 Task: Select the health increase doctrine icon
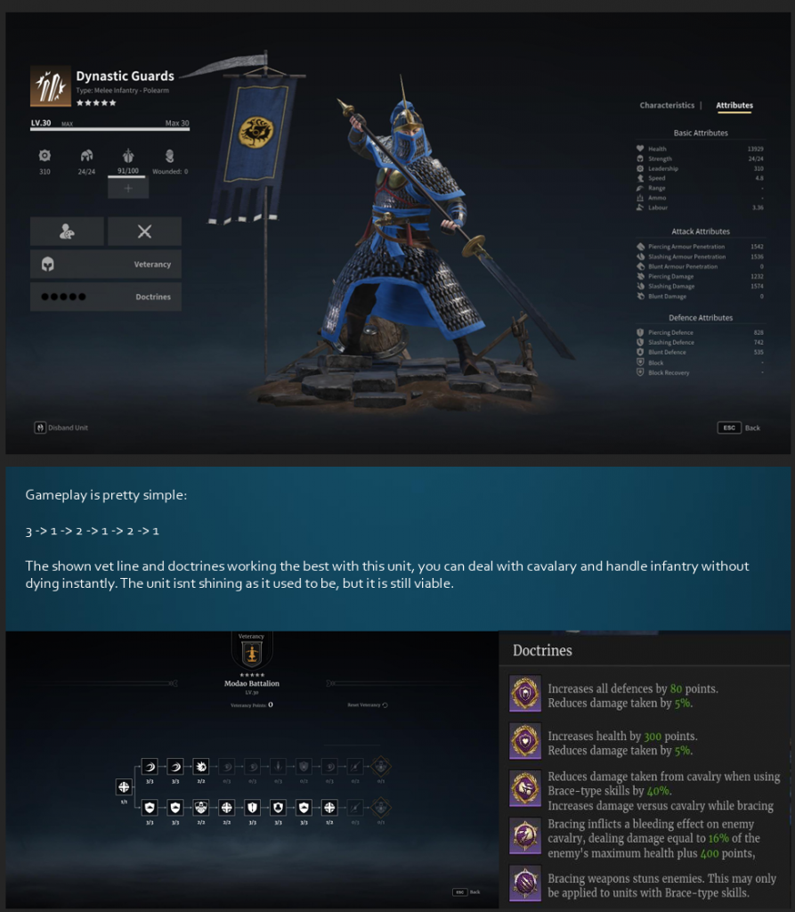coord(525,741)
